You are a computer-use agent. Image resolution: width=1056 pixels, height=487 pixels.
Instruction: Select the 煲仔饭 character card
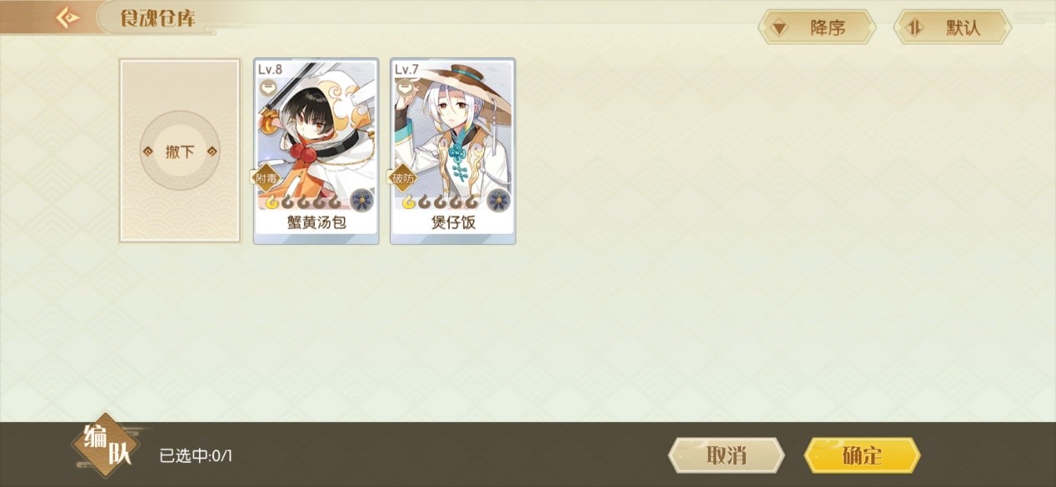tap(453, 151)
